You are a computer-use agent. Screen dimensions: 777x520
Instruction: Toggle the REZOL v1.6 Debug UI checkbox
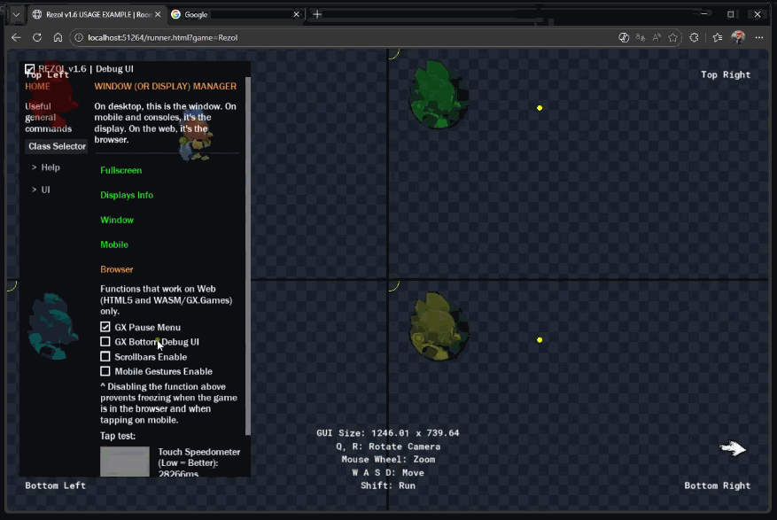click(x=30, y=69)
